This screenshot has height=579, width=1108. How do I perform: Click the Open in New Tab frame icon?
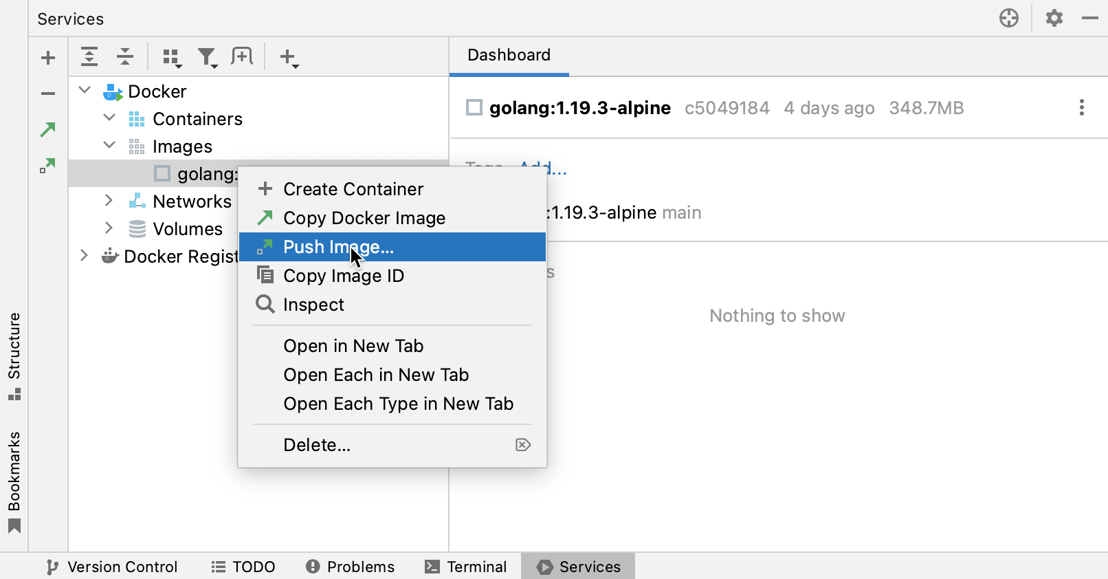click(x=242, y=57)
